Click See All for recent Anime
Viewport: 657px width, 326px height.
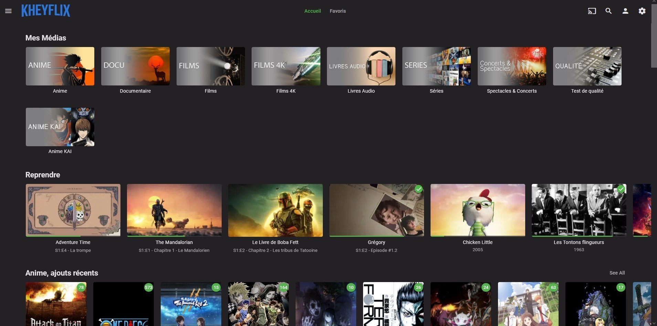pyautogui.click(x=617, y=273)
